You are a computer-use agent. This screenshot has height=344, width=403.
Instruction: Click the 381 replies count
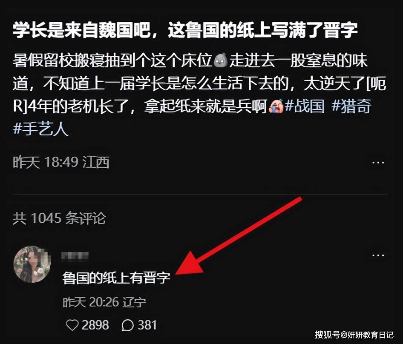click(147, 325)
